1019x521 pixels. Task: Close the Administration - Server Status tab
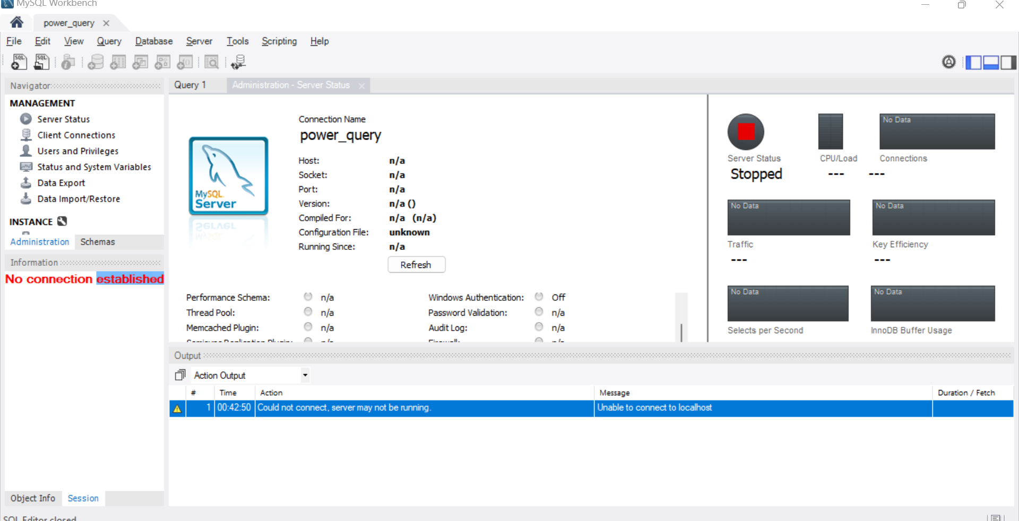[361, 86]
